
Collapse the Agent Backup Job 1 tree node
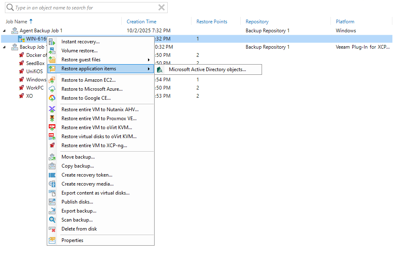(x=5, y=31)
